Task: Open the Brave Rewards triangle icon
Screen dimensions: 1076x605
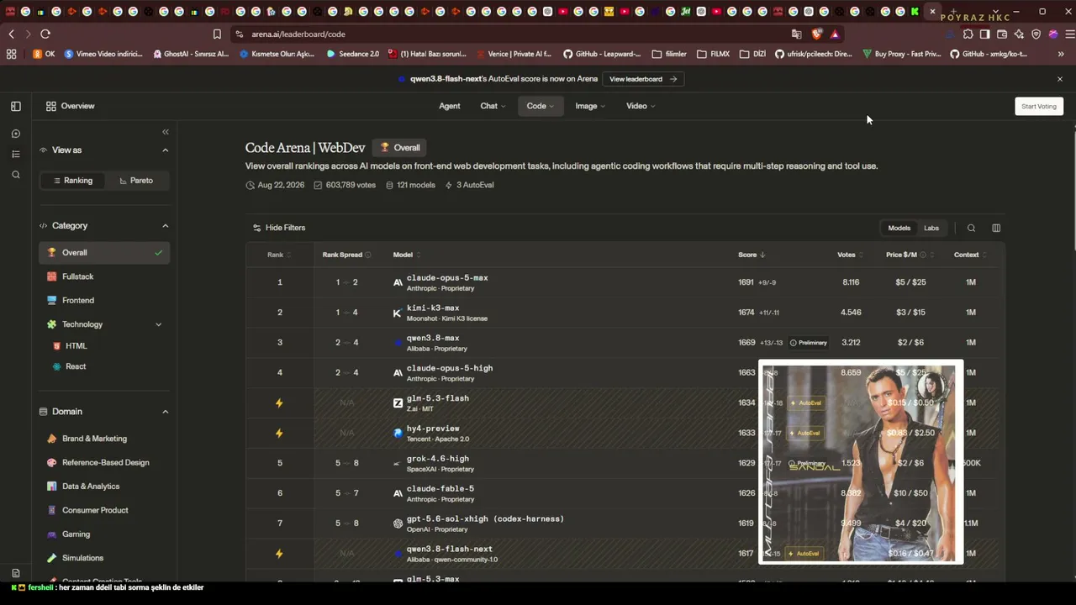Action: point(835,34)
